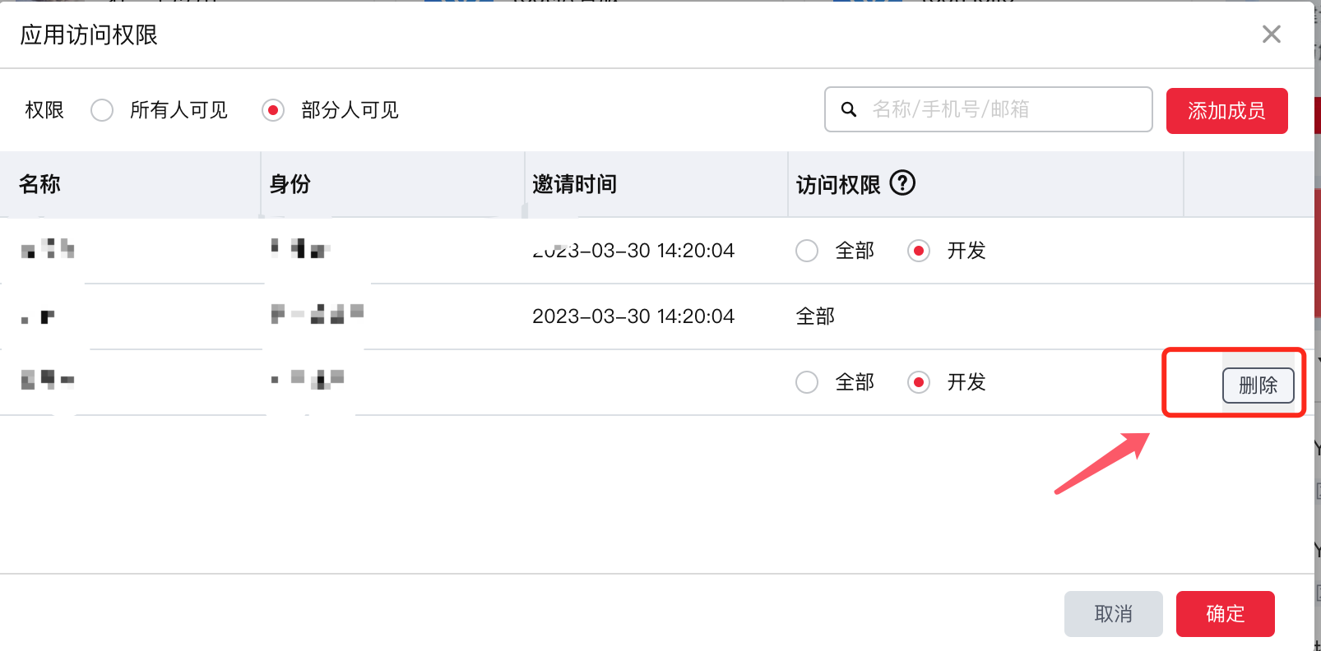This screenshot has width=1321, height=651.
Task: Cancel the dialog with 取消
Action: (1113, 614)
